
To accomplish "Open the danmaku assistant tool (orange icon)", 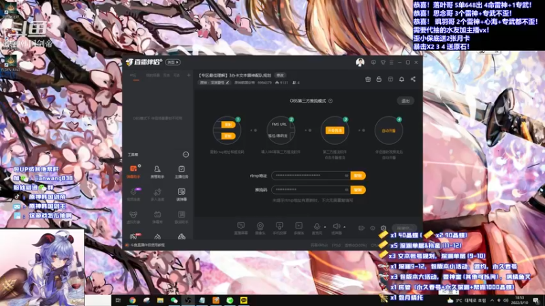I will point(133,171).
